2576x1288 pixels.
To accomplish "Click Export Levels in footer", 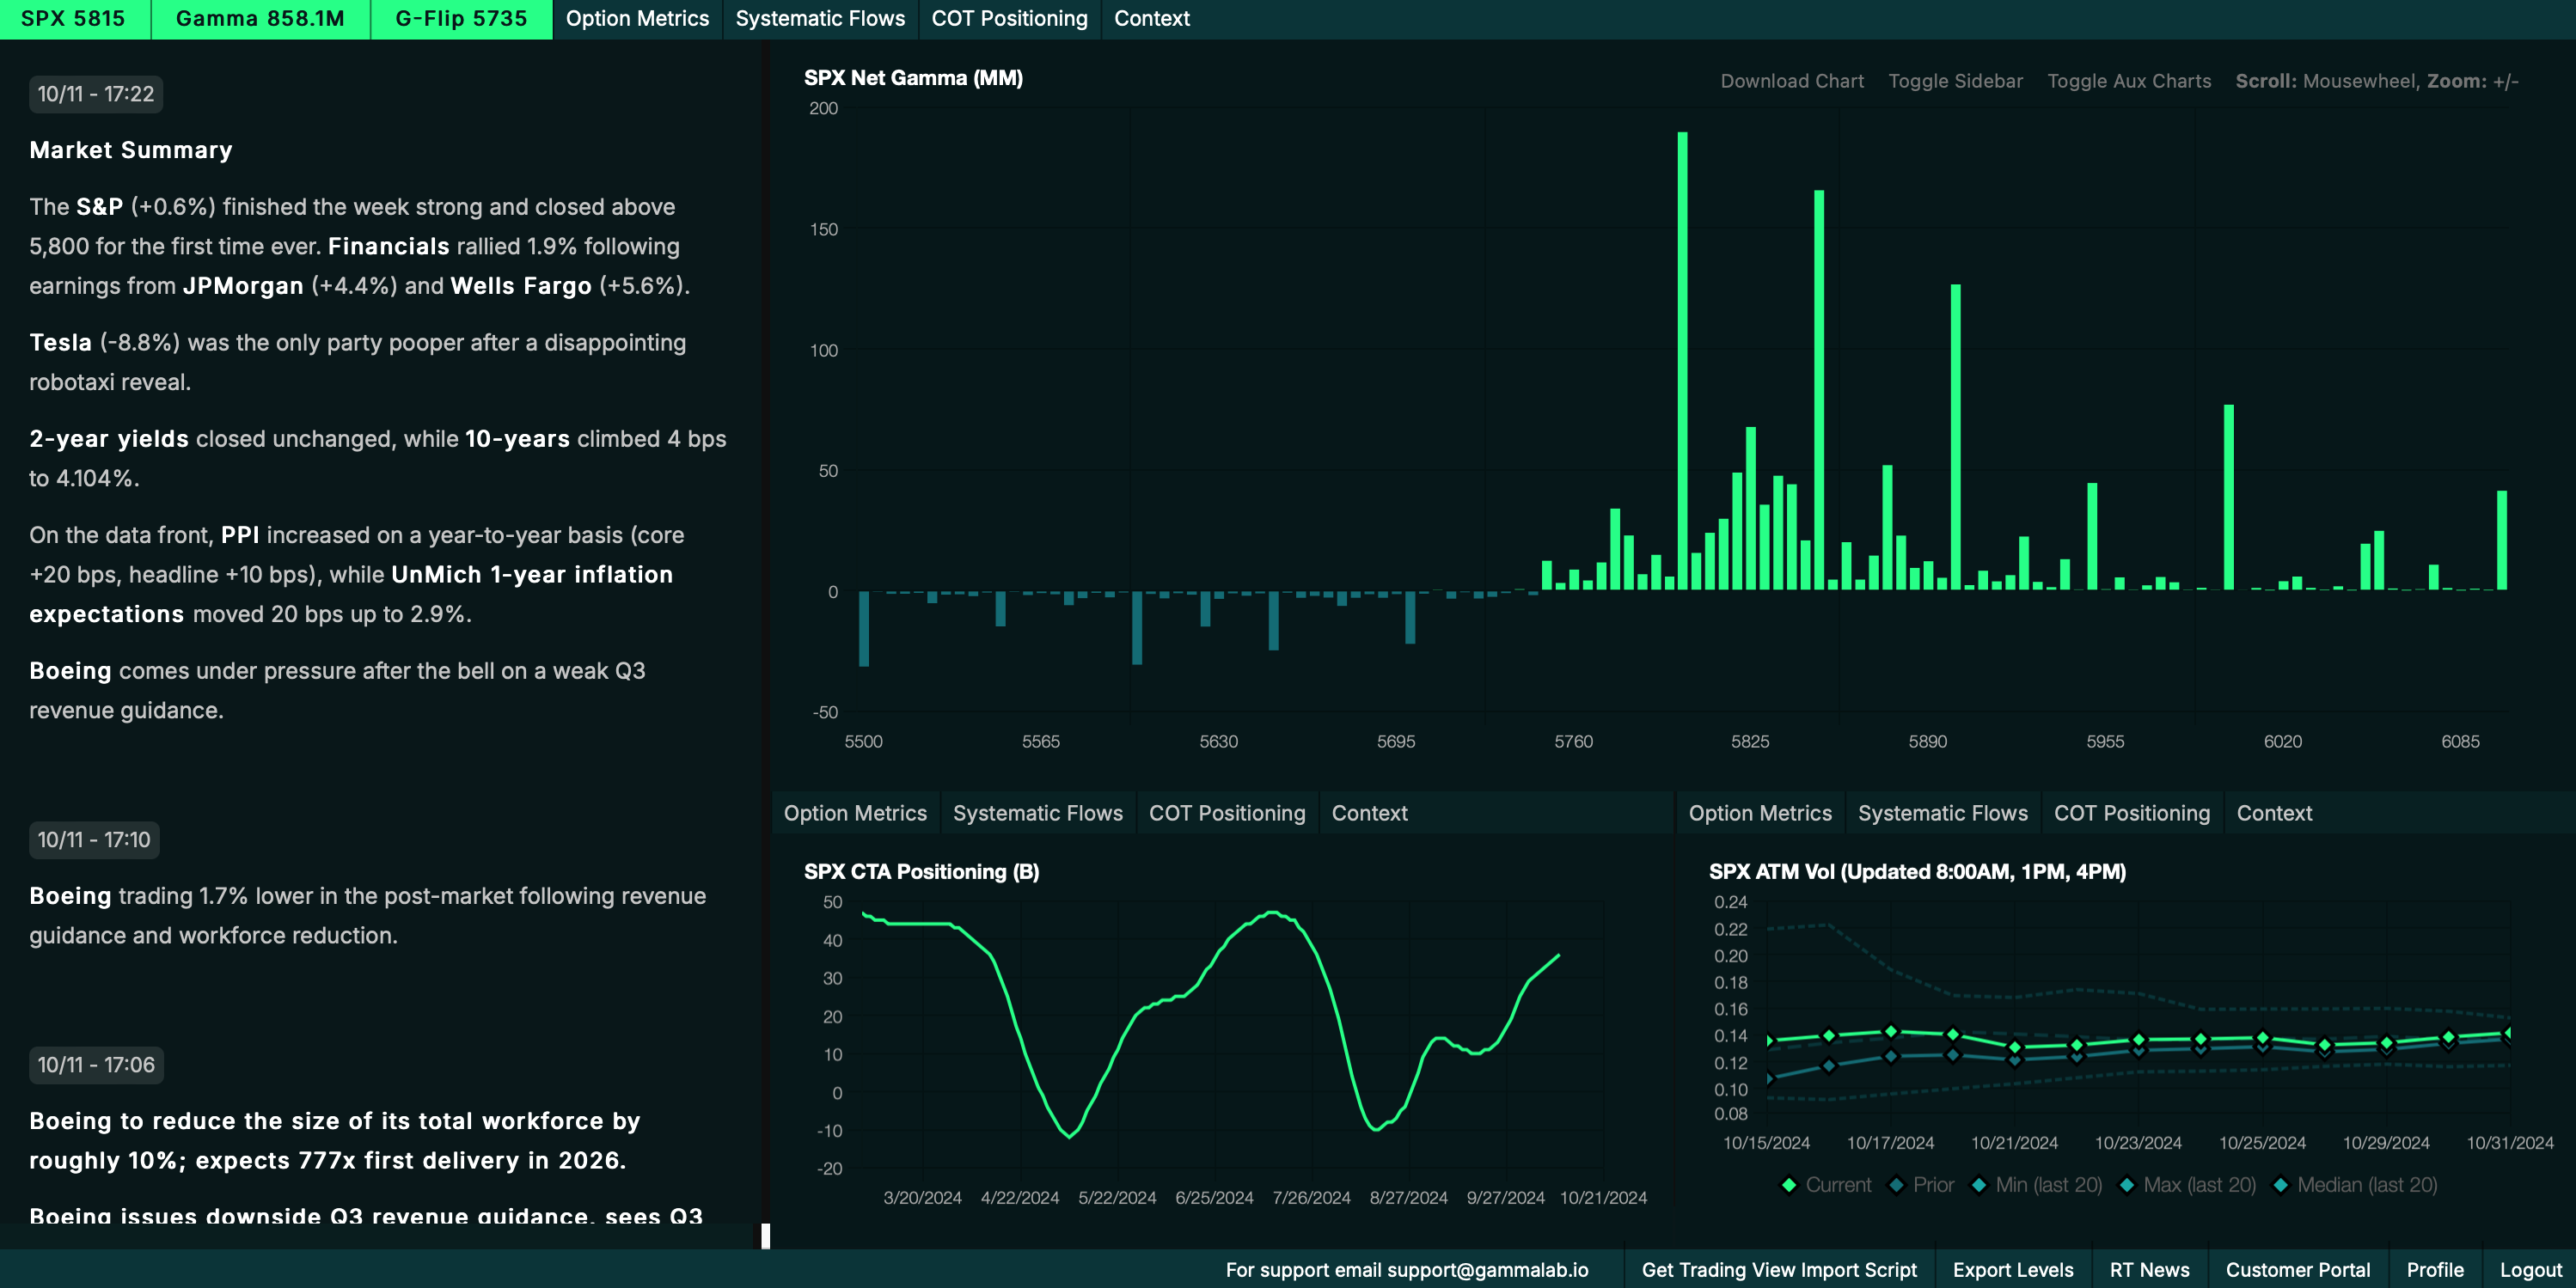I will click(x=2013, y=1269).
